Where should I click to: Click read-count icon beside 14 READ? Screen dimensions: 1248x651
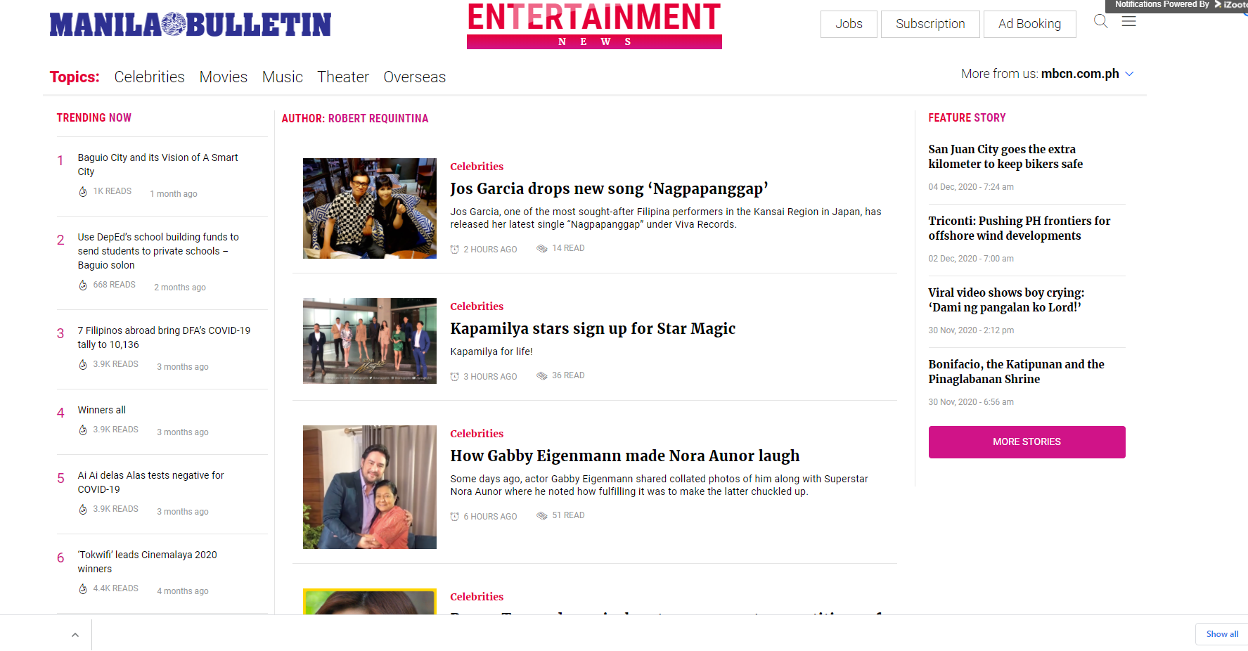(x=542, y=248)
